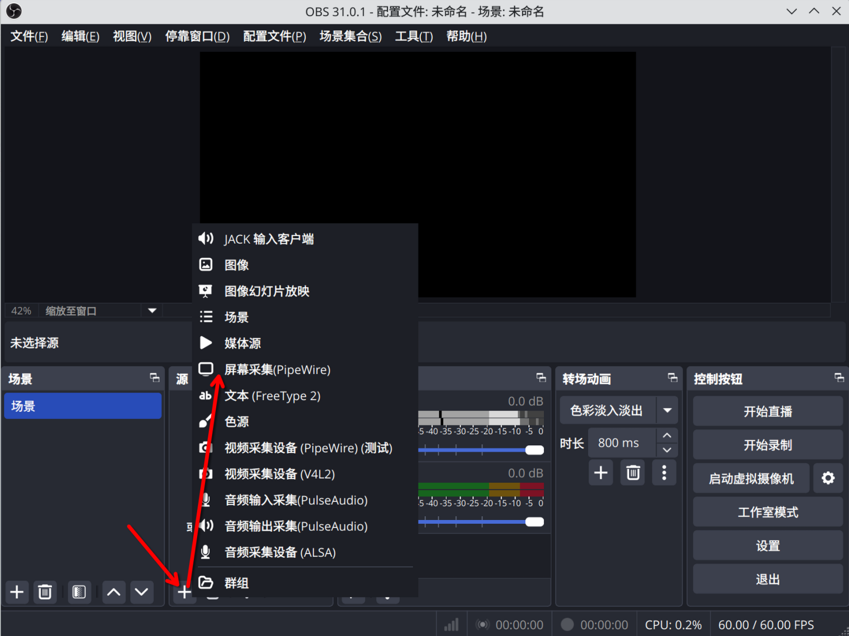Select 音频输出采集(PulseAudio) entry

[305, 526]
